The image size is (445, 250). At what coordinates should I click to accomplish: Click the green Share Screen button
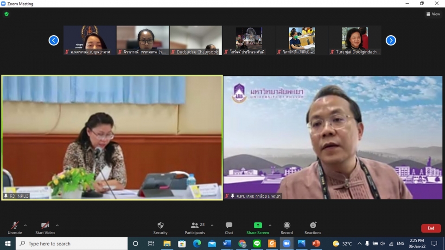[x=258, y=228]
